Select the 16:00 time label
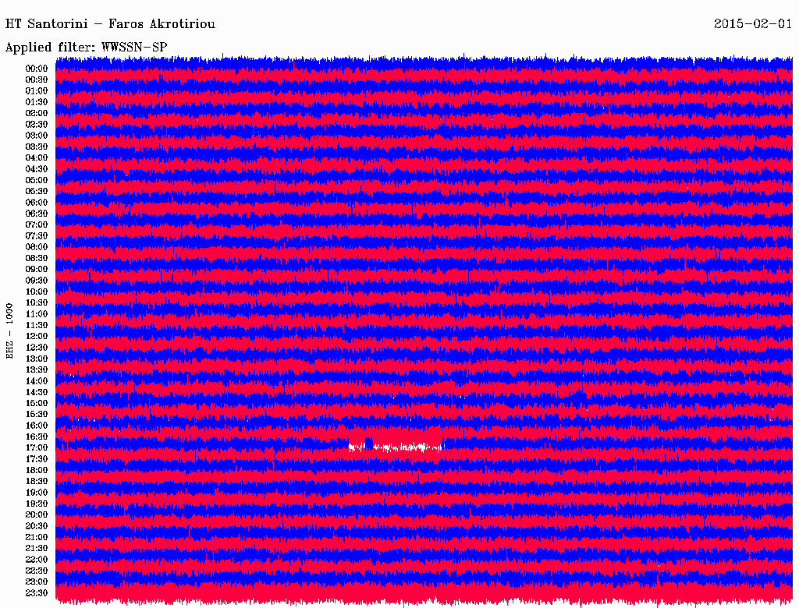Screen dimensions: 799x608 pyautogui.click(x=37, y=426)
